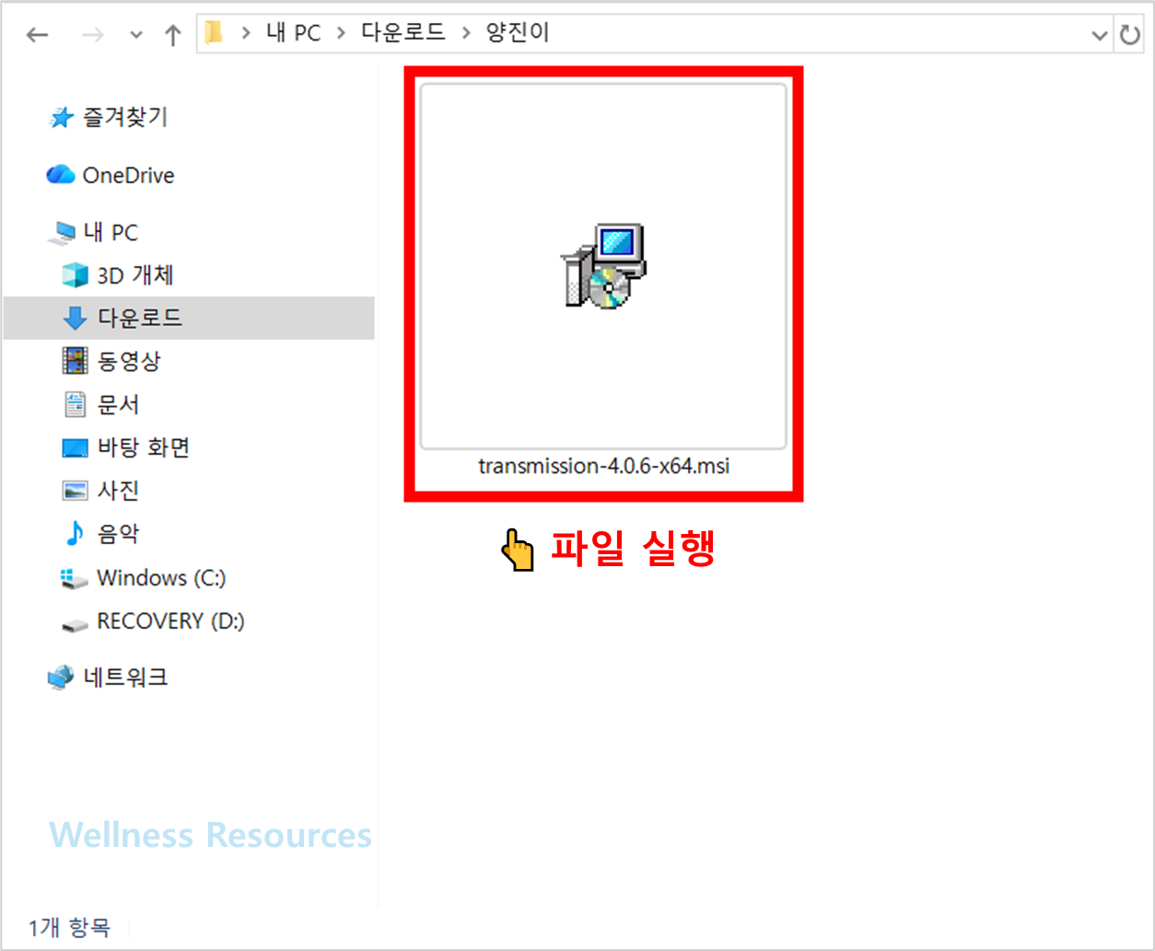This screenshot has width=1155, height=951.
Task: Select 다운로드 in the sidebar
Action: click(140, 318)
